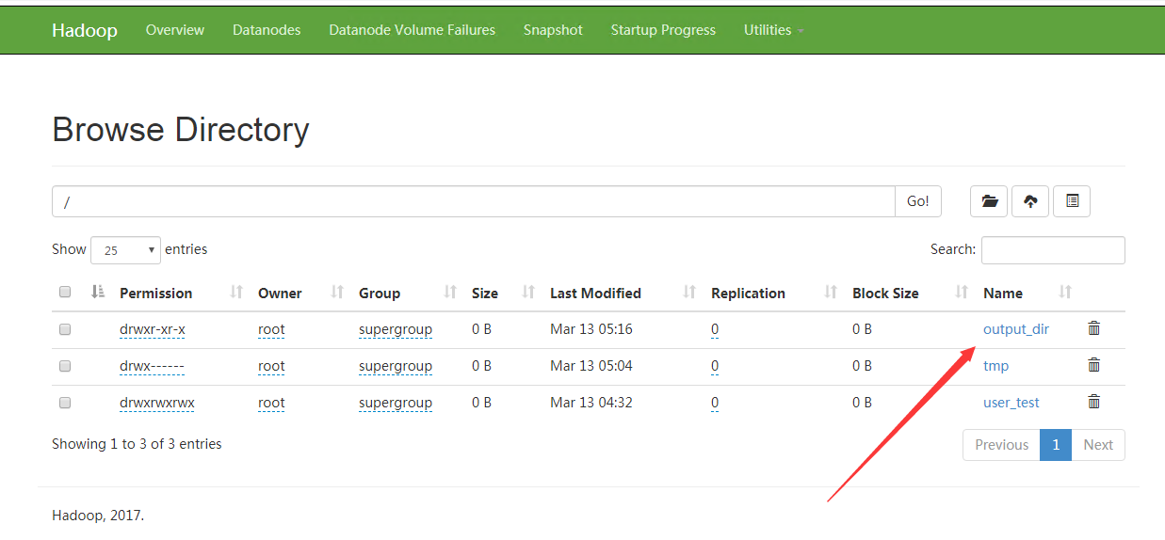The image size is (1165, 540).
Task: Sort by the Last Modified column arrows
Action: point(689,293)
